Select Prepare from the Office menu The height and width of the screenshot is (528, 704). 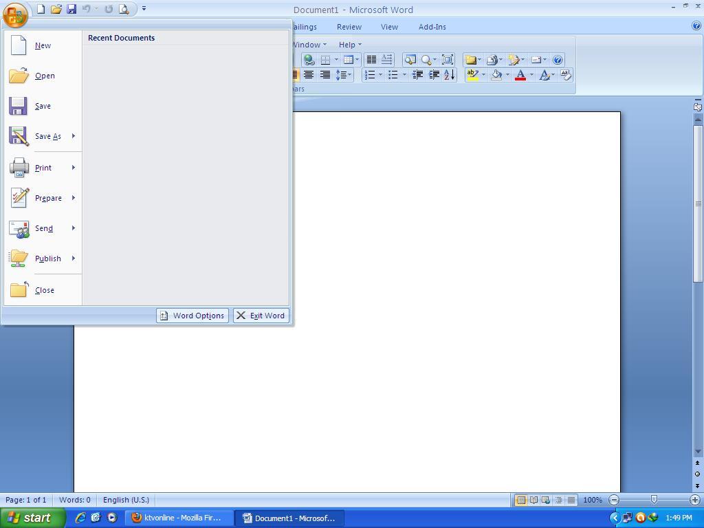[48, 198]
